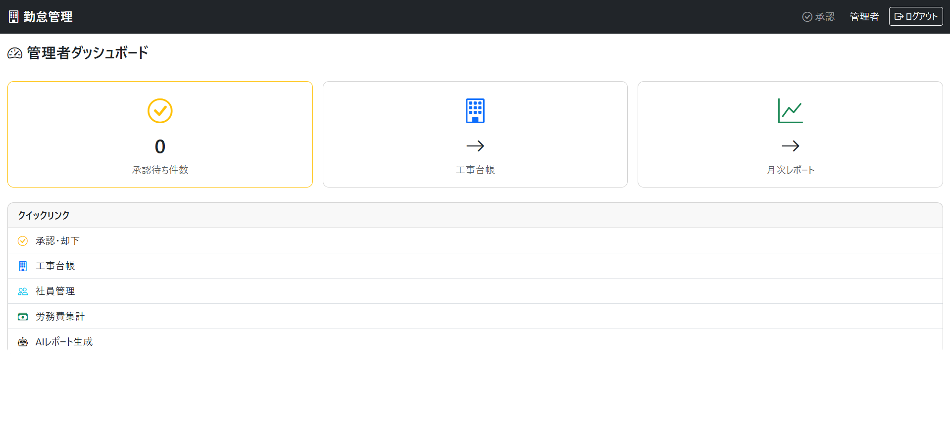
Task: Click the blue building icon in 工事台帳 card
Action: (x=475, y=111)
